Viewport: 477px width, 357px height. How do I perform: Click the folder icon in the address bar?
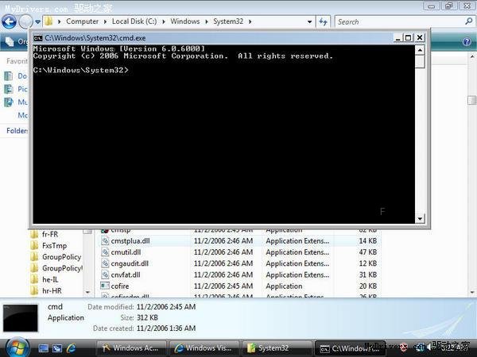tap(48, 21)
